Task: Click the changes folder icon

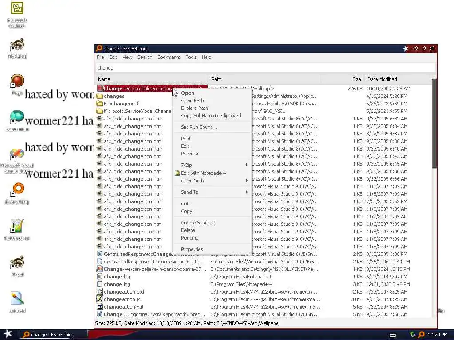Action: (x=100, y=96)
